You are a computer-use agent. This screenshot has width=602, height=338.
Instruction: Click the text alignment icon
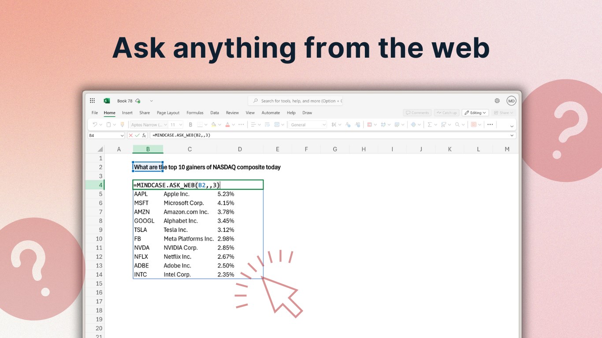(253, 125)
